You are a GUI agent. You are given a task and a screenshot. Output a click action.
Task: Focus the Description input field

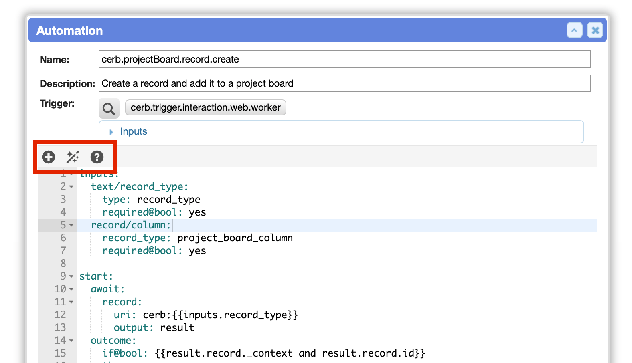344,83
